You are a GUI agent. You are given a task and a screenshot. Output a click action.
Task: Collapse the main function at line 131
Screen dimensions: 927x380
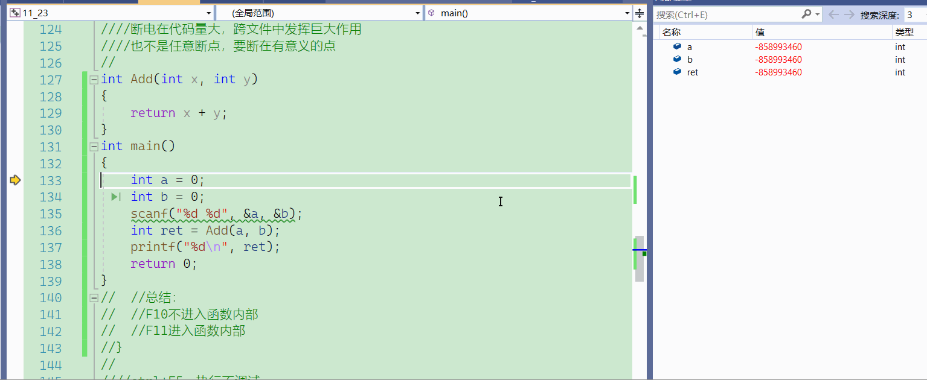tap(94, 146)
